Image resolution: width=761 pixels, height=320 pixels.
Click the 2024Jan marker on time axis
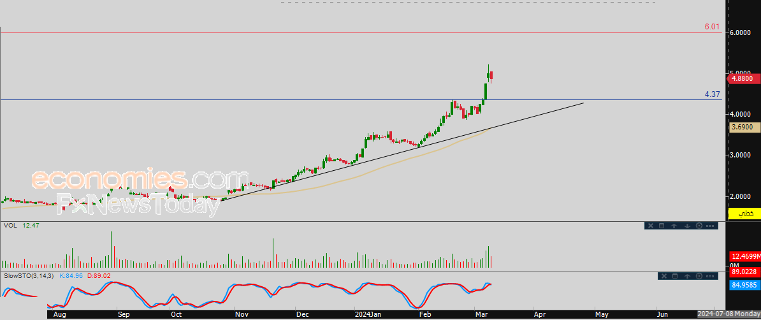[x=367, y=315]
